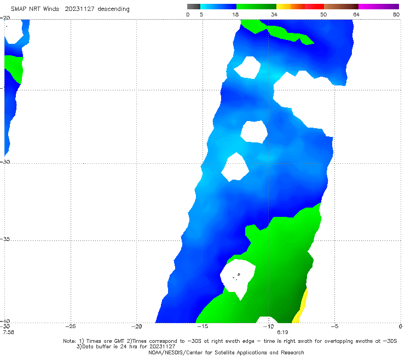Click the "34" label under the color bar
Viewport: 405px width, 356px height.
pos(274,14)
